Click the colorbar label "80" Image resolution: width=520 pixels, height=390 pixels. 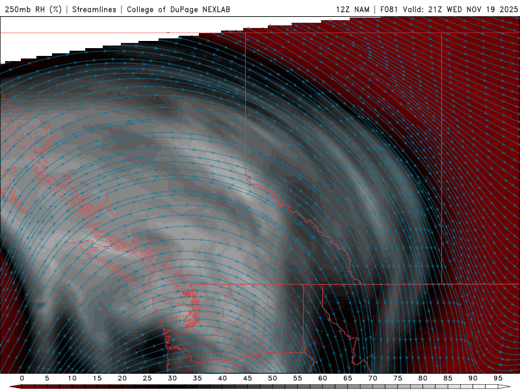coord(422,378)
